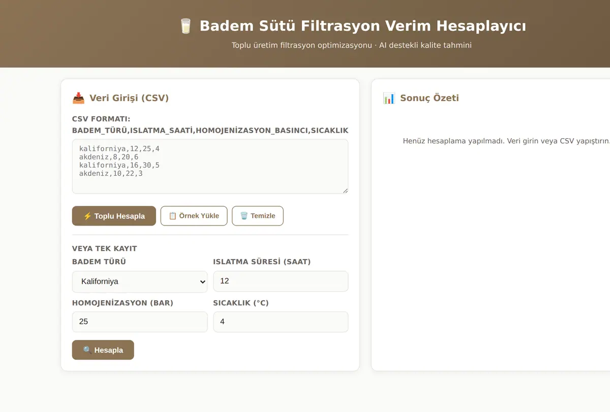
Task: Select the 'akdeniz,8,20,6' CSV line
Action: [x=109, y=157]
